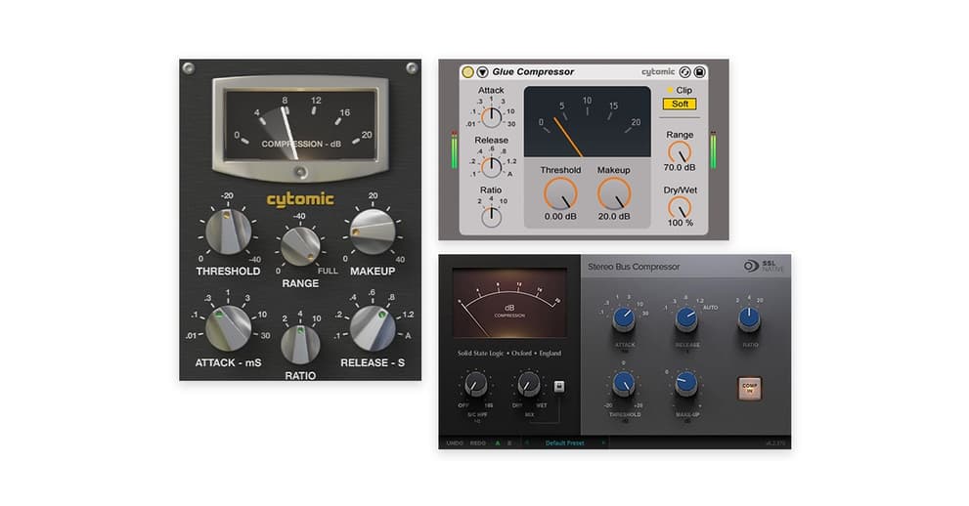Click the RELEASE - S knob on Cytomic plugin
This screenshot has width=969, height=506.
point(373,328)
